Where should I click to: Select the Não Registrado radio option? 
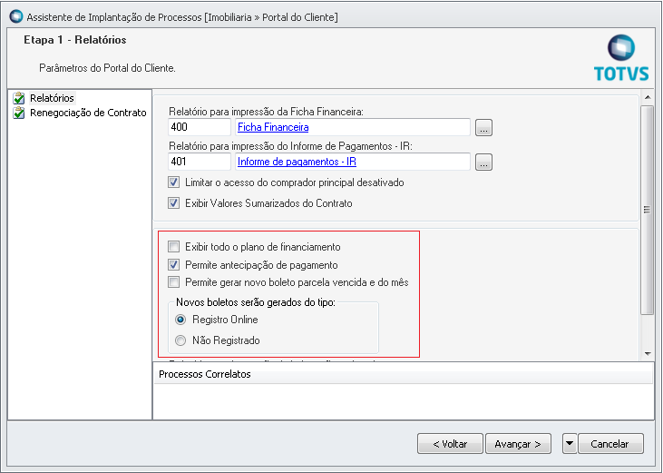[180, 340]
